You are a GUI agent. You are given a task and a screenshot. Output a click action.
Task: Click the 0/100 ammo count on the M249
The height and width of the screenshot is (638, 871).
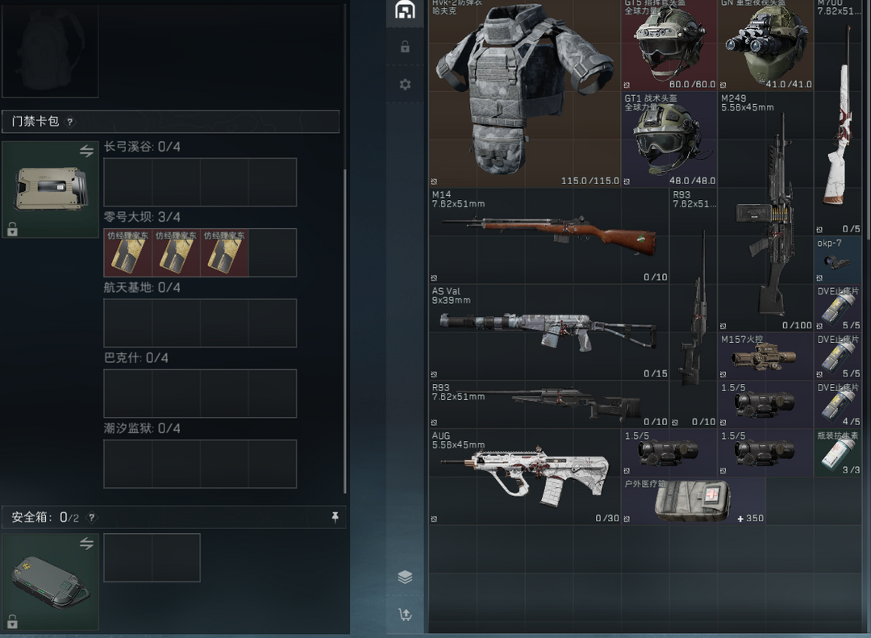tap(797, 325)
